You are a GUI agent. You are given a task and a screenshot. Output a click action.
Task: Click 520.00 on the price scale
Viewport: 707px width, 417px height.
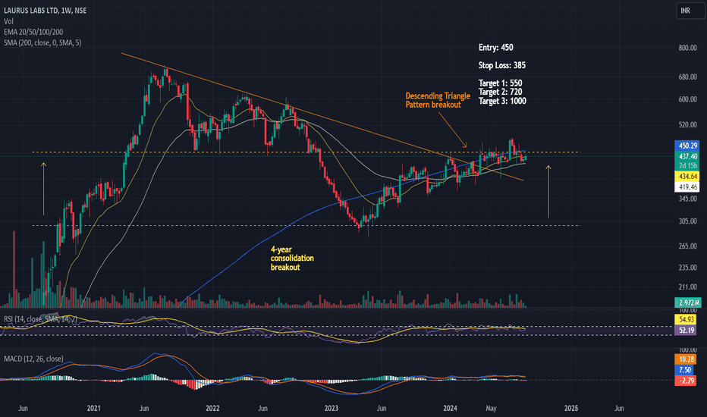pos(687,125)
